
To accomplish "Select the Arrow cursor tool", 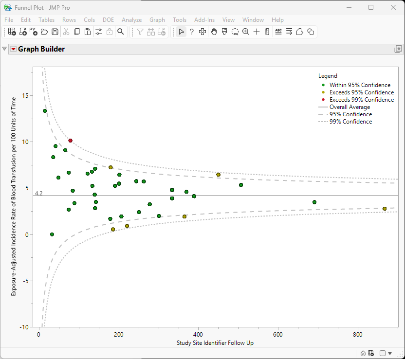I will 181,32.
